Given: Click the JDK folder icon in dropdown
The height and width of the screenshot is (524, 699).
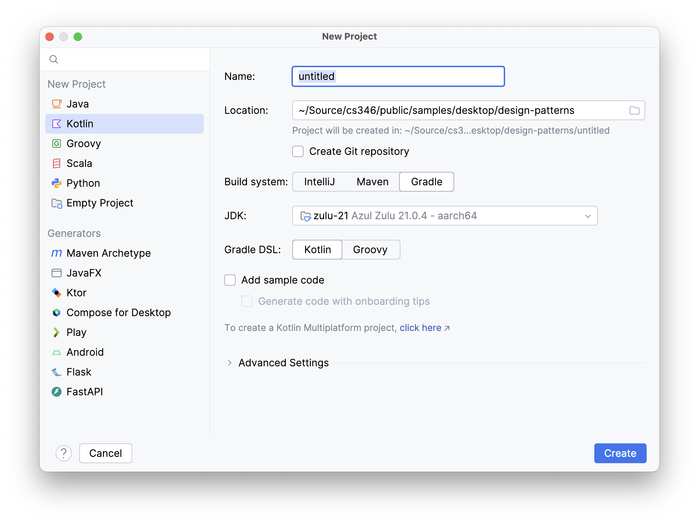Looking at the screenshot, I should click(x=305, y=216).
